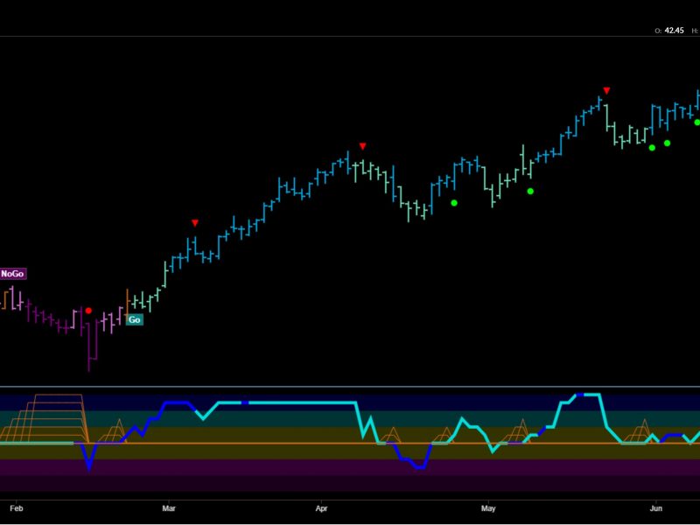Click the green dot marker in late April
Screen dimensions: 700x525
click(454, 203)
